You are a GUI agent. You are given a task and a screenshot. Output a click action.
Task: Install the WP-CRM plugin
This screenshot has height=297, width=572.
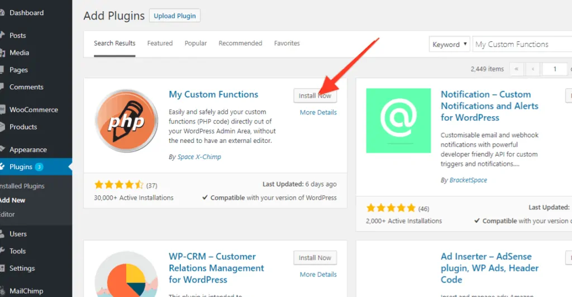point(315,258)
